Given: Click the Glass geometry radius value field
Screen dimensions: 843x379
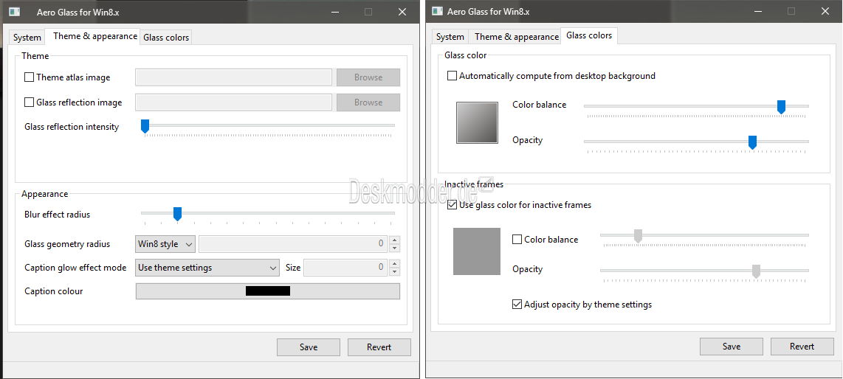Looking at the screenshot, I should (294, 244).
